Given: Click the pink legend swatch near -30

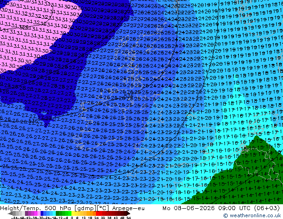Looking at the screenshot, I should (x=39, y=214).
